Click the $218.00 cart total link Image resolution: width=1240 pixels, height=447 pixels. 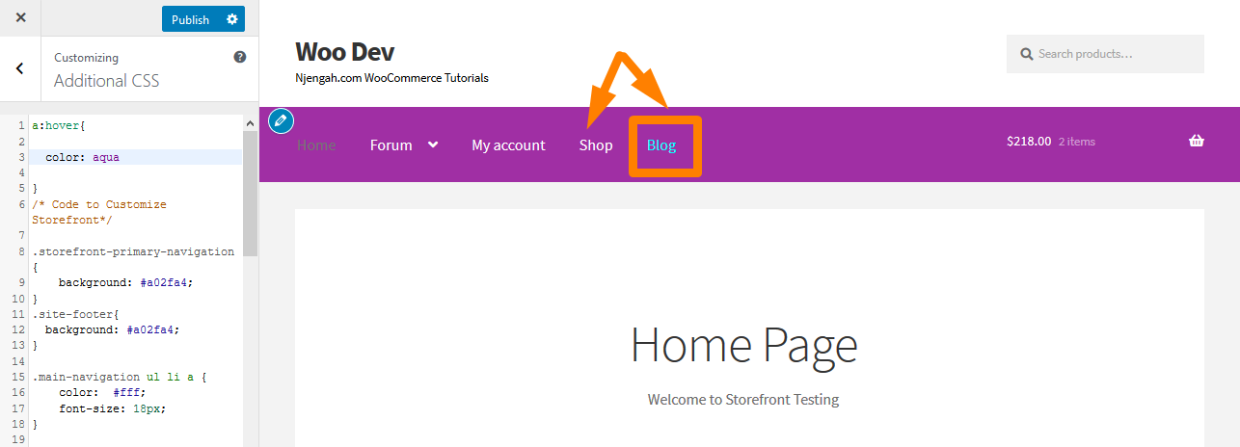[1029, 141]
